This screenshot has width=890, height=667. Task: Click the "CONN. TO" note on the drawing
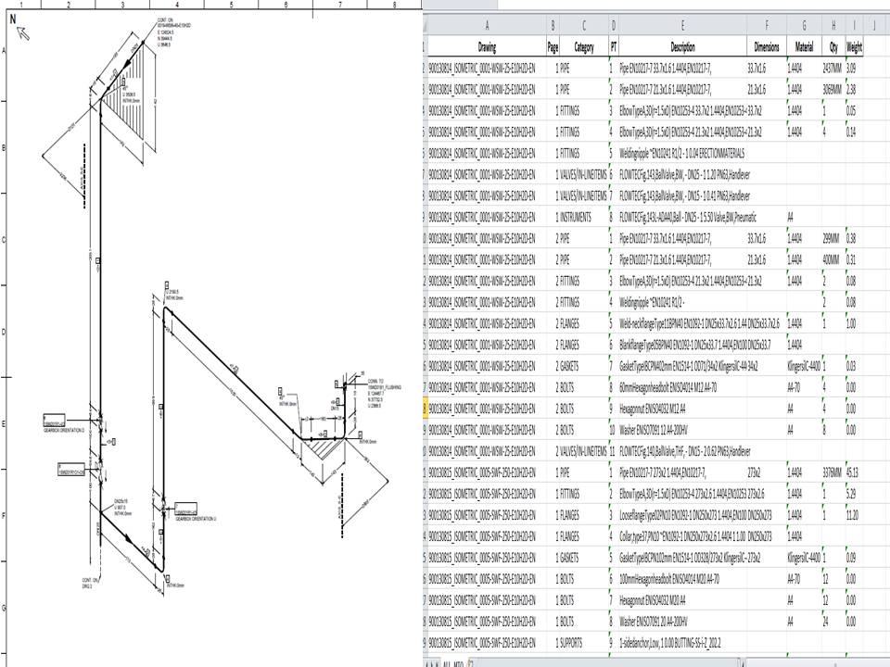pyautogui.click(x=384, y=394)
